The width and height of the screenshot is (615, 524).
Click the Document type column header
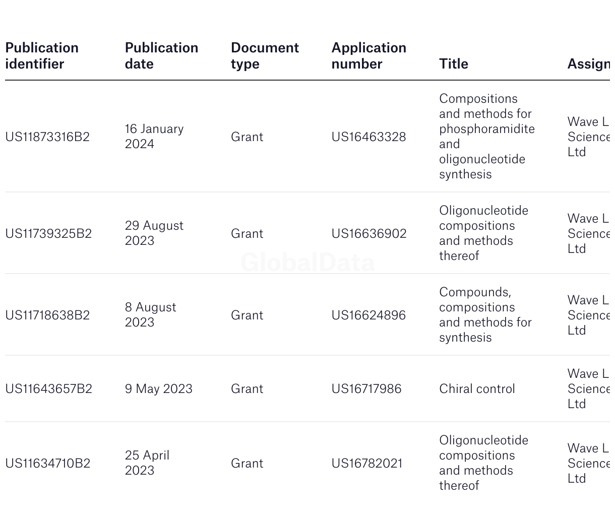click(265, 56)
